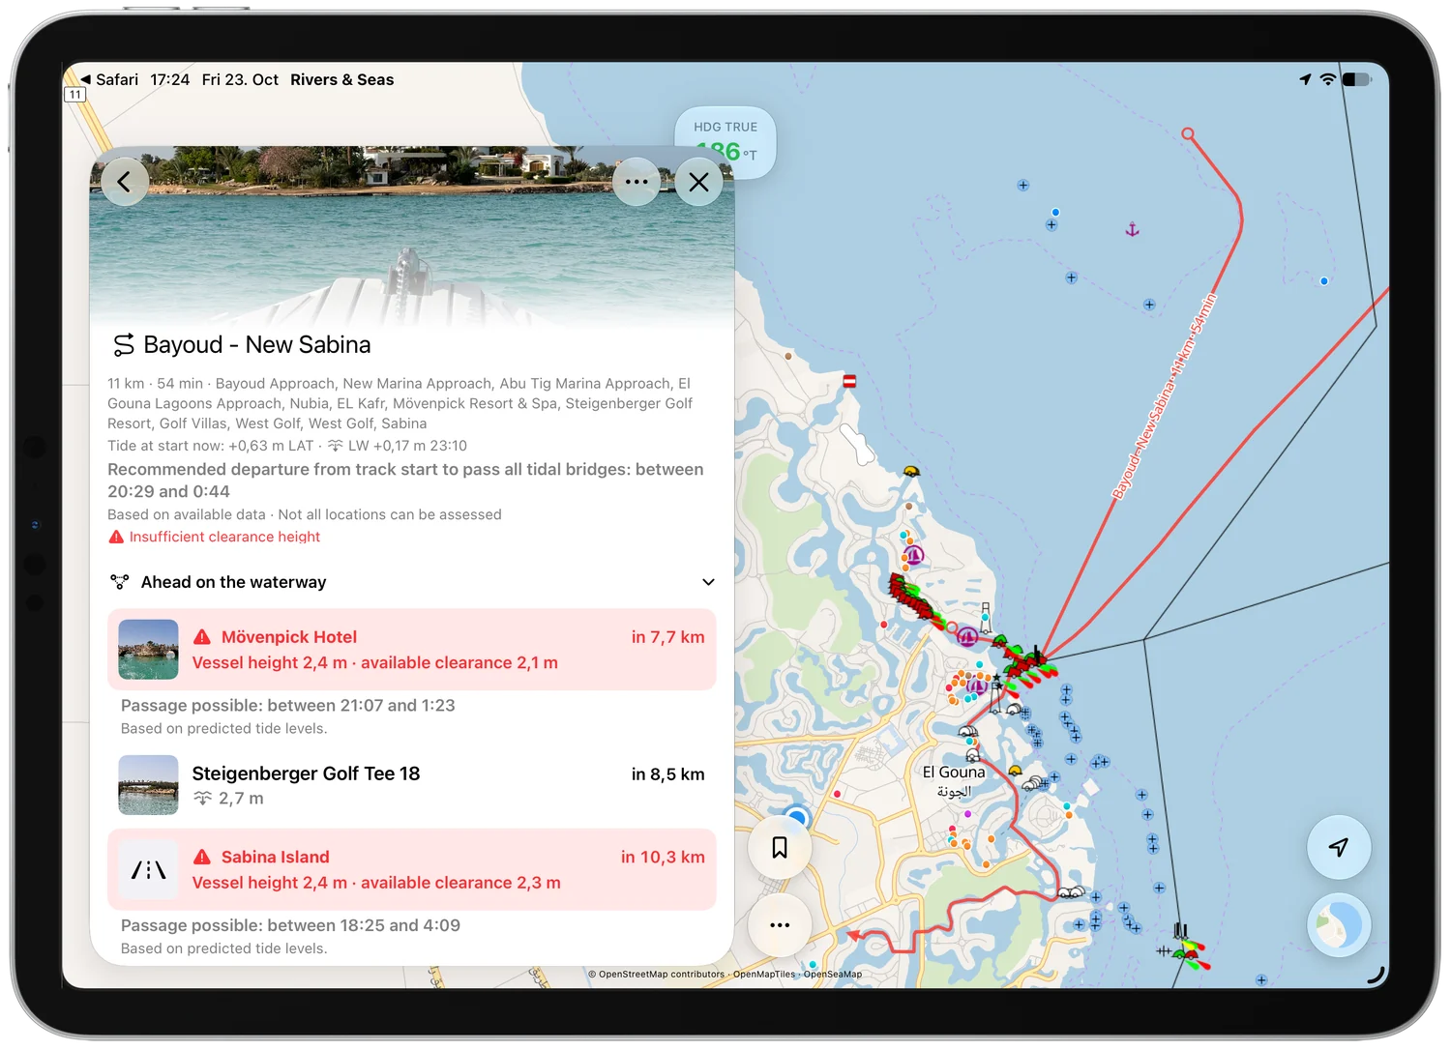Tap the Sabina Passage possible 18:25 text
1451x1050 pixels.
tap(290, 925)
